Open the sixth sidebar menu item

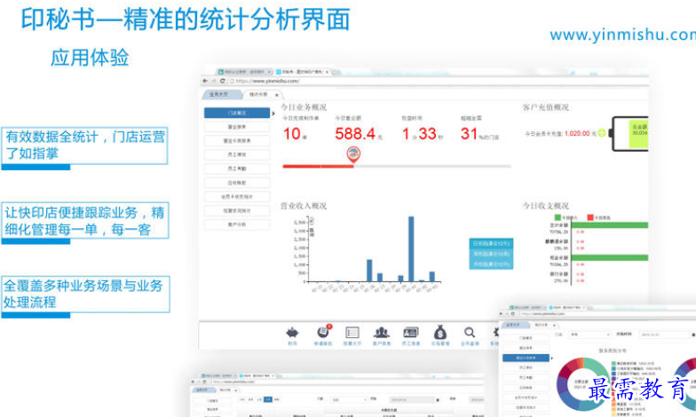click(237, 183)
